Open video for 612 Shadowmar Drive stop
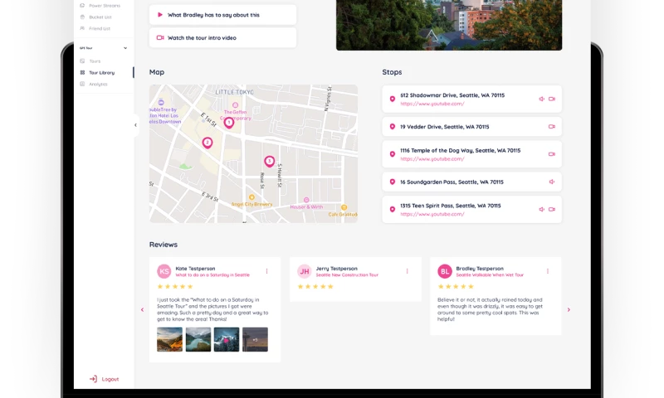664x398 pixels. point(552,99)
